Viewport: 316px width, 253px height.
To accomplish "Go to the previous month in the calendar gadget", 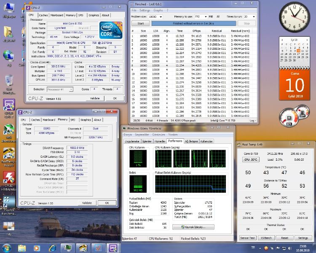I will coord(282,40).
